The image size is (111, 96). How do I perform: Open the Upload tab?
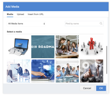click(x=20, y=14)
